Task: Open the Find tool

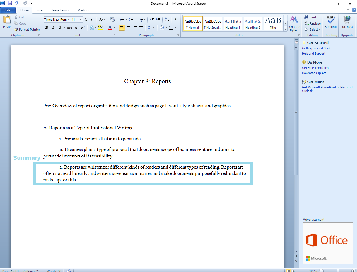Action: pos(310,17)
